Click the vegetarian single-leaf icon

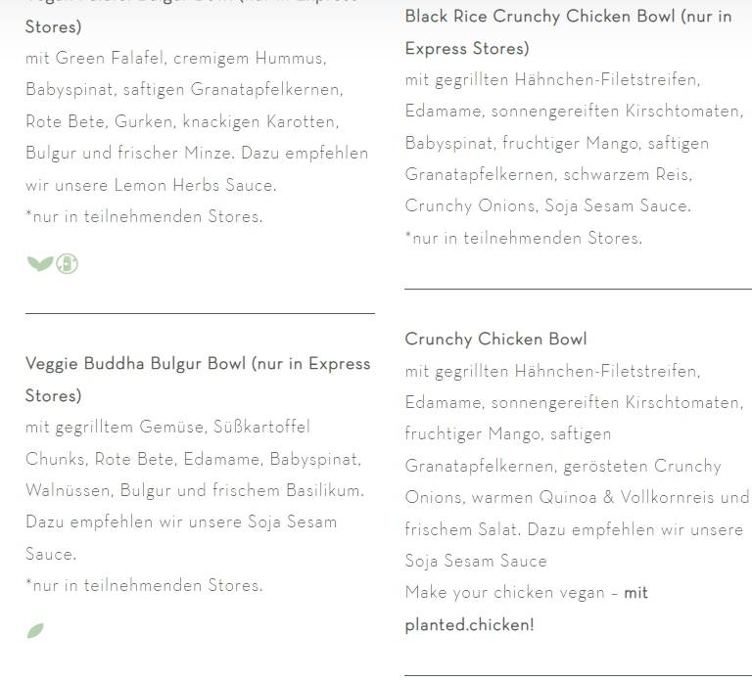pyautogui.click(x=35, y=631)
